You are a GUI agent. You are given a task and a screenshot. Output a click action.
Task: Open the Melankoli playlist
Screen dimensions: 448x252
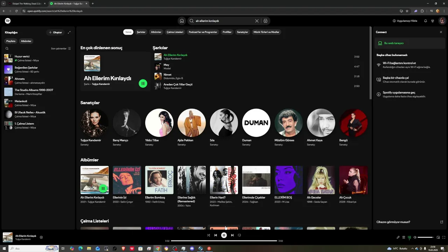point(38,103)
